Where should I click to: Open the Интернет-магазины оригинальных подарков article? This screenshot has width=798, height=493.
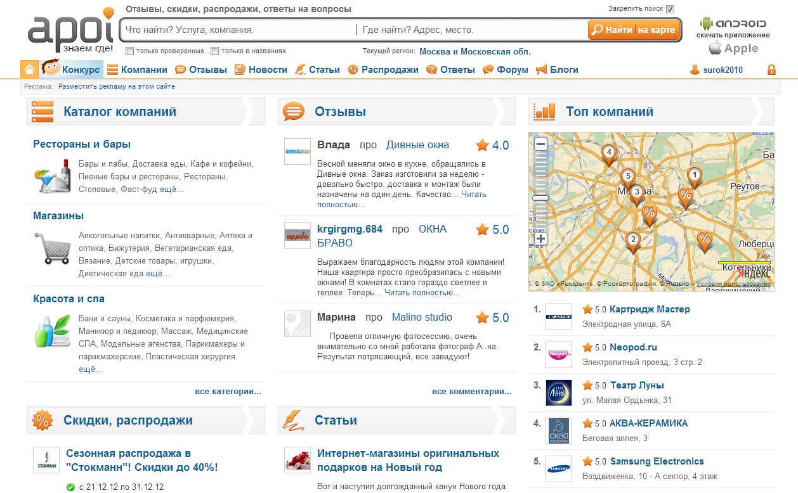click(x=408, y=461)
